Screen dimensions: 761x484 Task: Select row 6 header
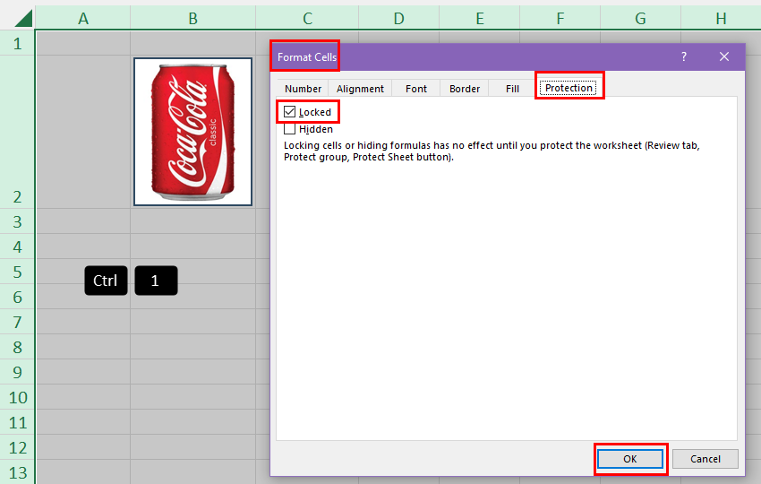[18, 297]
